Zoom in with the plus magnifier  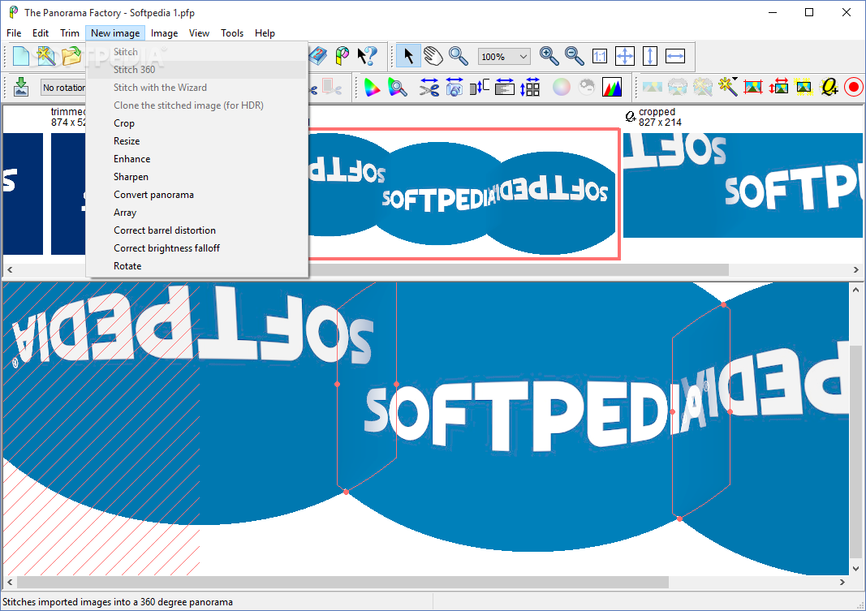coord(549,56)
